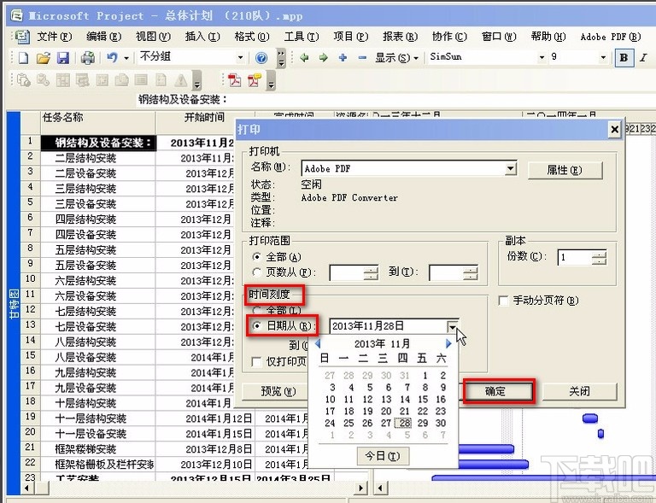
Task: Go to previous month in calendar
Action: tap(318, 343)
